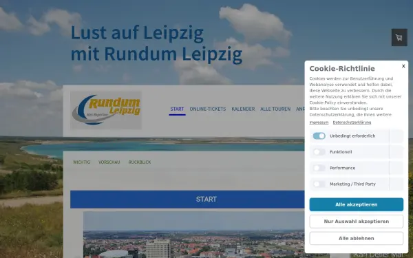Select the WICHTIG submenu item
The width and height of the screenshot is (413, 258).
point(81,162)
